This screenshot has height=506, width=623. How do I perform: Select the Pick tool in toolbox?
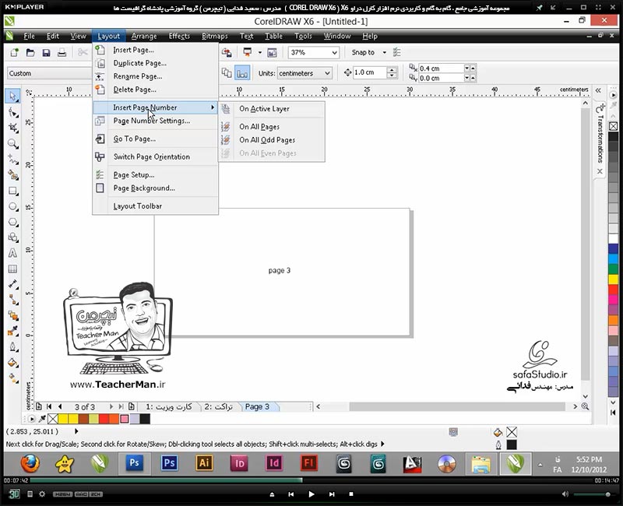[12, 96]
